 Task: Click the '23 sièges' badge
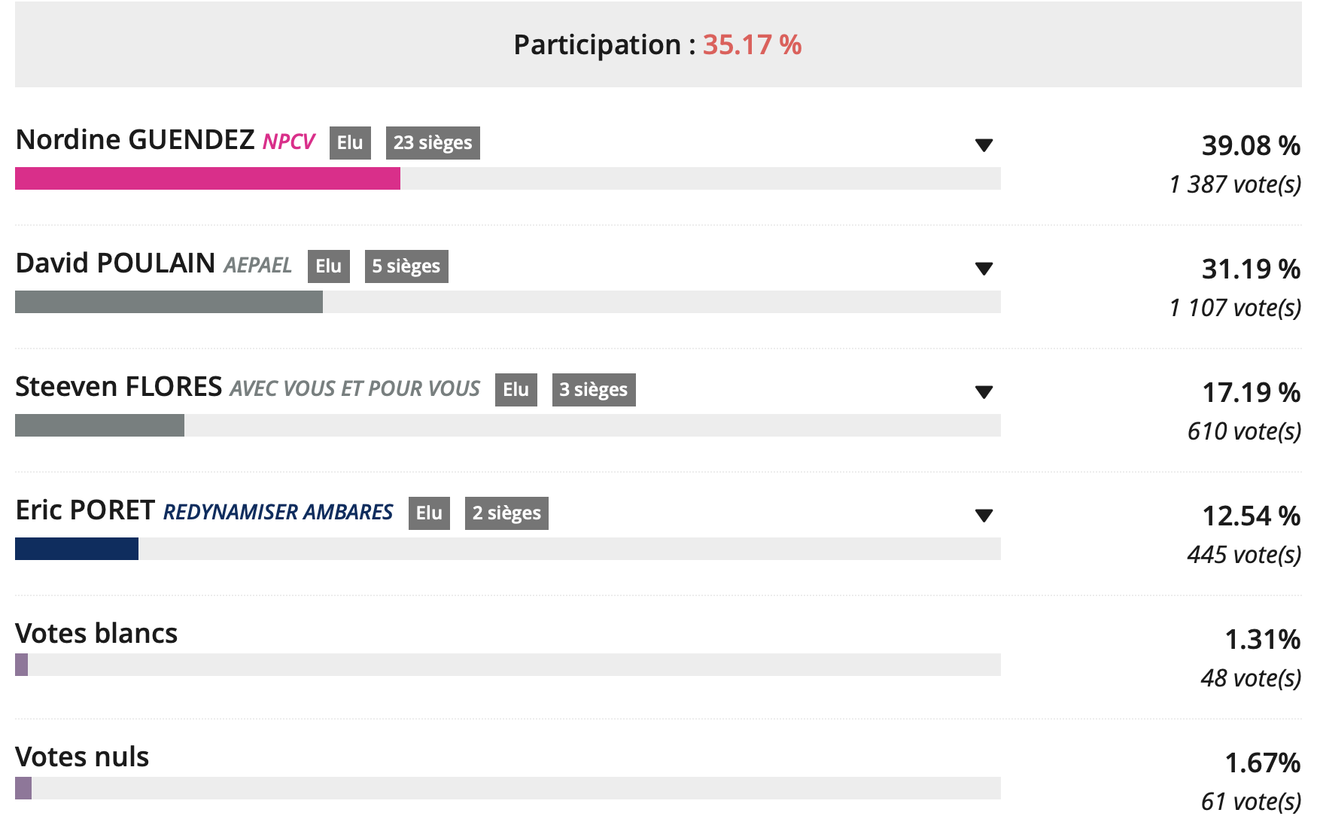pyautogui.click(x=433, y=143)
